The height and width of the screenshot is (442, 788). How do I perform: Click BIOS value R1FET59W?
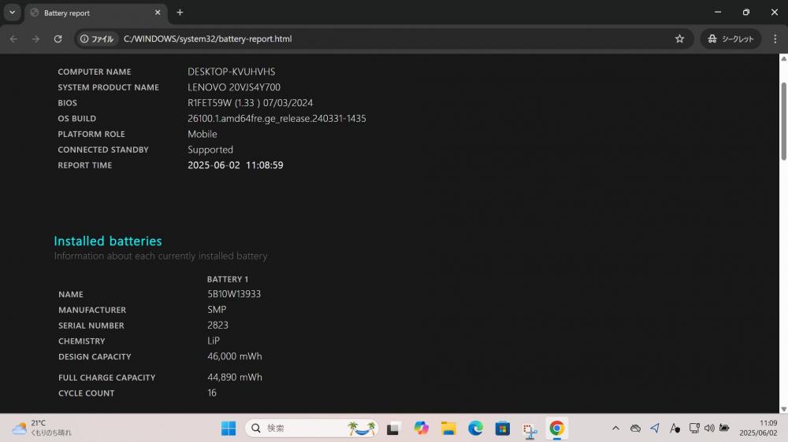[251, 103]
